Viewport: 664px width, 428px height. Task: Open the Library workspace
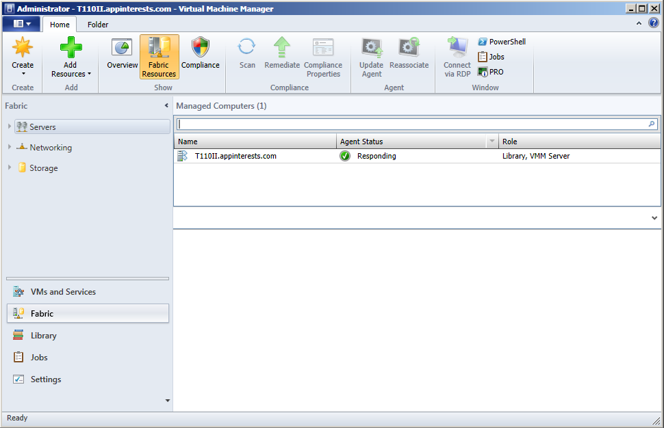pyautogui.click(x=43, y=336)
